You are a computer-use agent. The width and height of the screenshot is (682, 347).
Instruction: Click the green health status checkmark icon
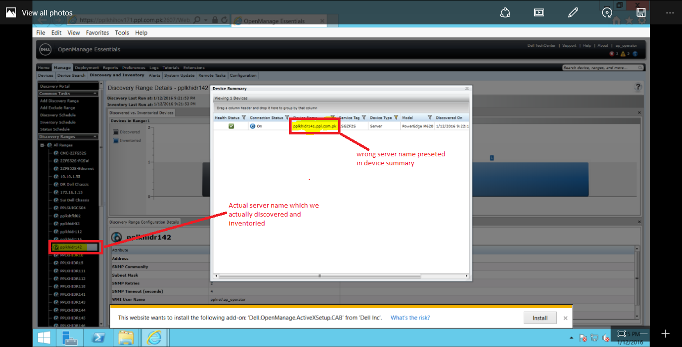point(231,126)
